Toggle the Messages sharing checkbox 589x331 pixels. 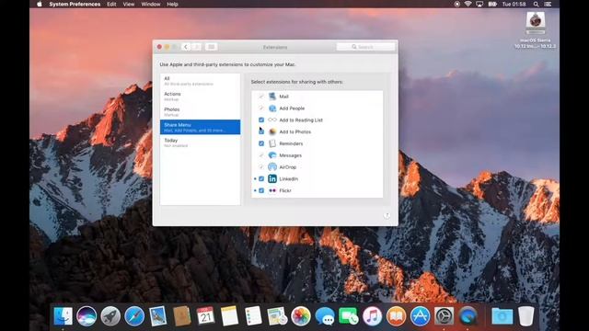261,155
